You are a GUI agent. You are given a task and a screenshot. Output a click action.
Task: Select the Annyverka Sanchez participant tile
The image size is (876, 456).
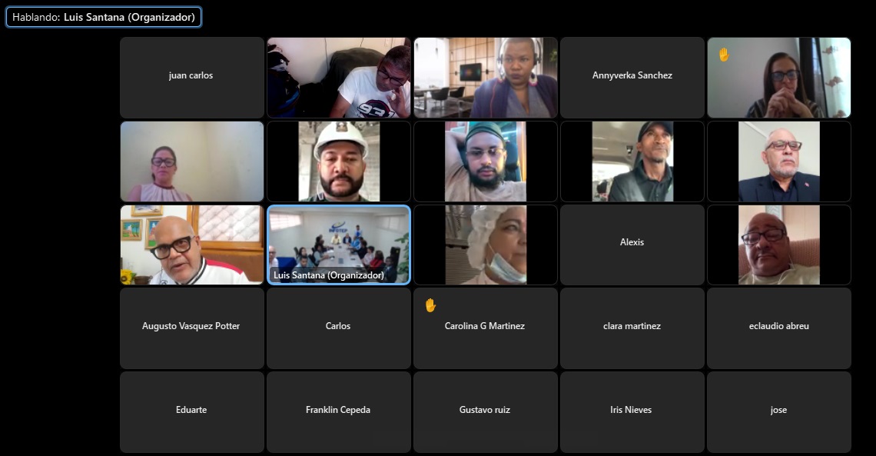pyautogui.click(x=632, y=78)
